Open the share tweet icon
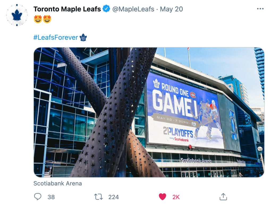 pos(223,197)
